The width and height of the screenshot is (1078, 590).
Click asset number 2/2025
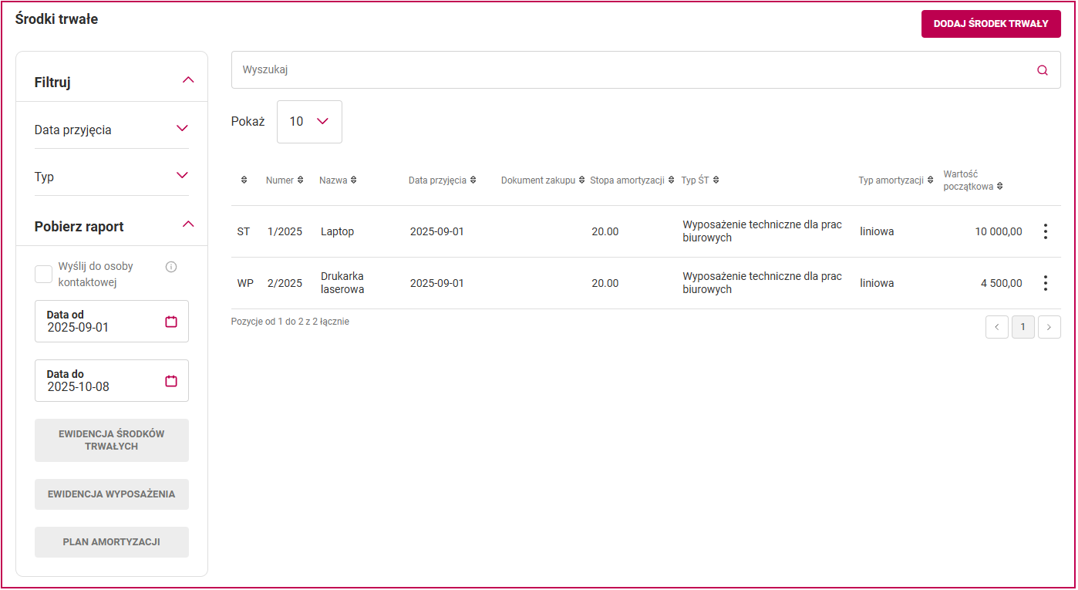[x=285, y=283]
